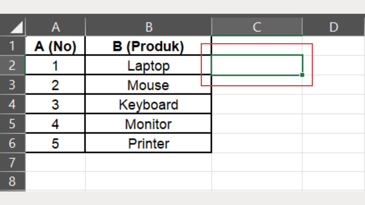The image size is (365, 205).
Task: Select the active empty cell C2
Action: pos(257,65)
